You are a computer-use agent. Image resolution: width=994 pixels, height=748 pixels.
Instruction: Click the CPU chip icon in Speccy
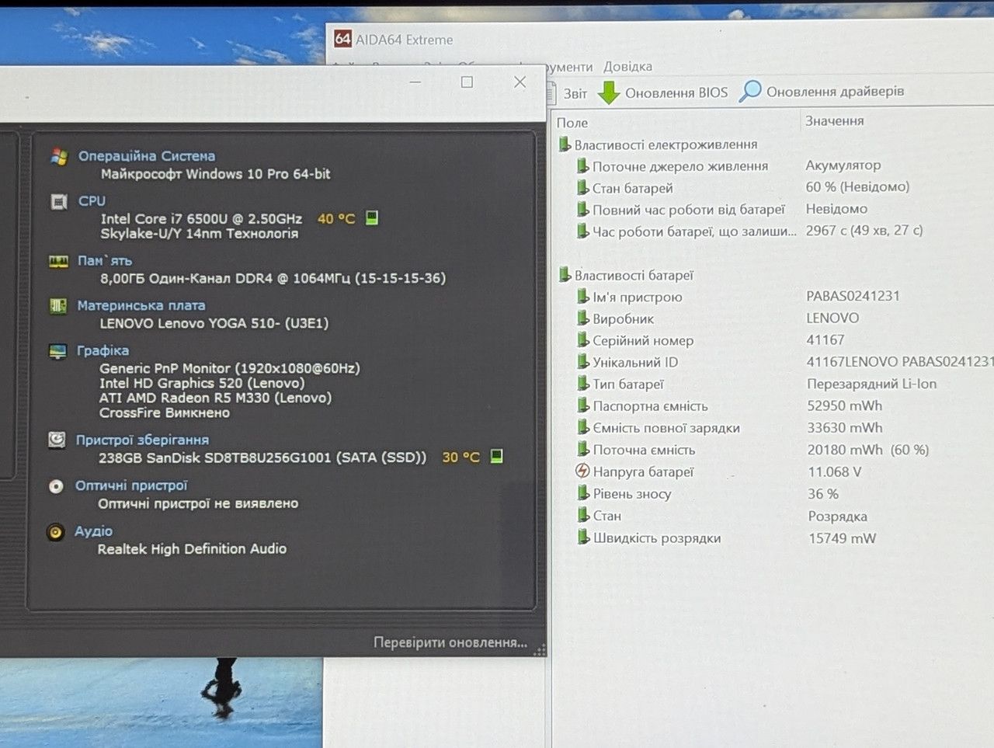[x=59, y=202]
